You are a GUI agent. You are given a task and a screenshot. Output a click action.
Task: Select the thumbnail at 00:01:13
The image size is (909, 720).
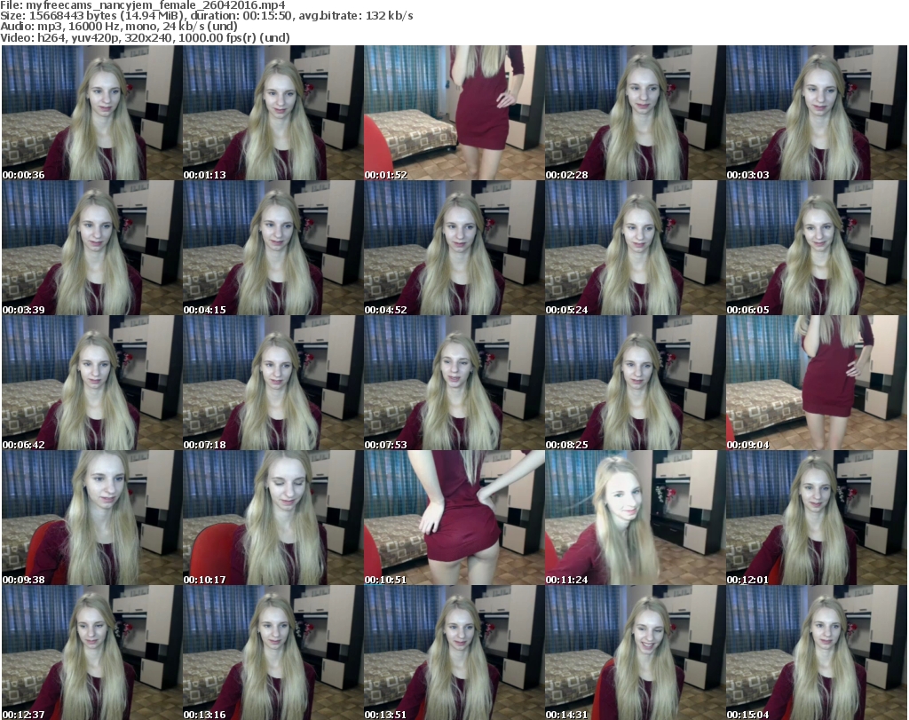tap(273, 113)
